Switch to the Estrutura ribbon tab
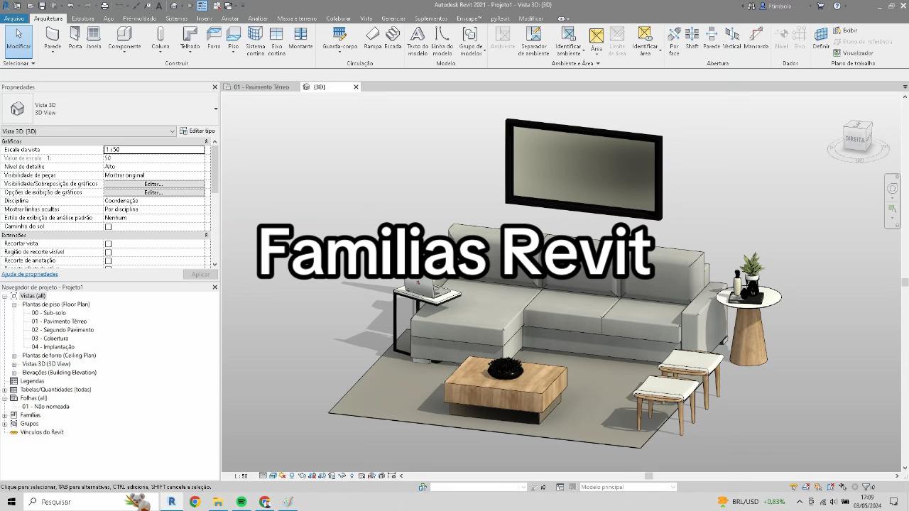 pos(83,18)
